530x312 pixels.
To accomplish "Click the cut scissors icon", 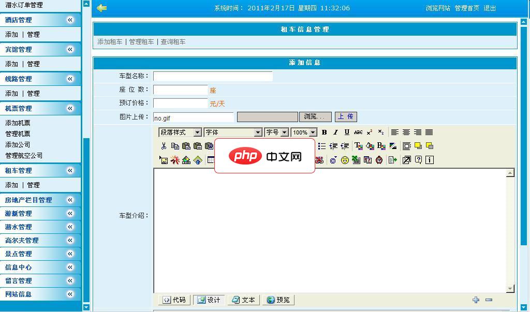I will [x=164, y=146].
